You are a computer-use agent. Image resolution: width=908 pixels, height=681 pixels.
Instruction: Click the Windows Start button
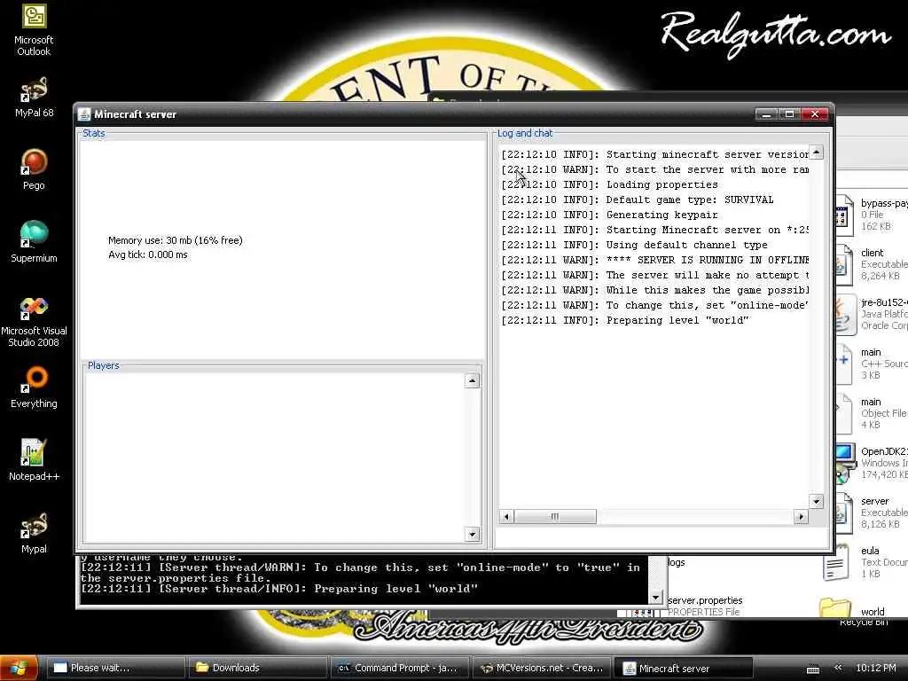tap(19, 668)
